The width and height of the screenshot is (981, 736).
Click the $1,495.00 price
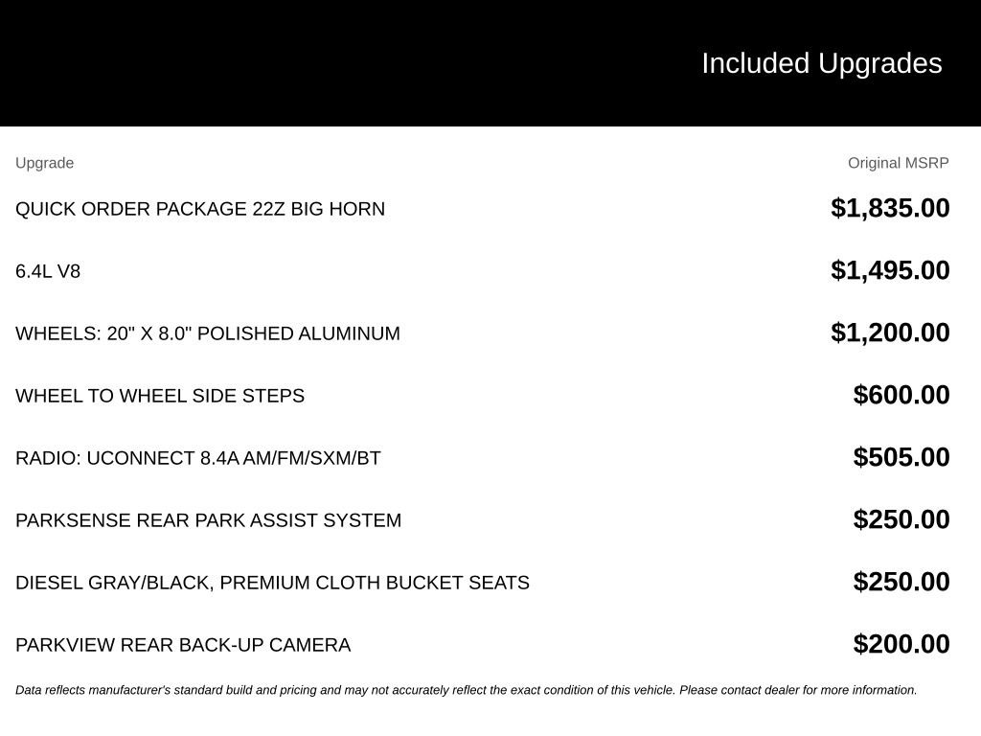coord(890,270)
